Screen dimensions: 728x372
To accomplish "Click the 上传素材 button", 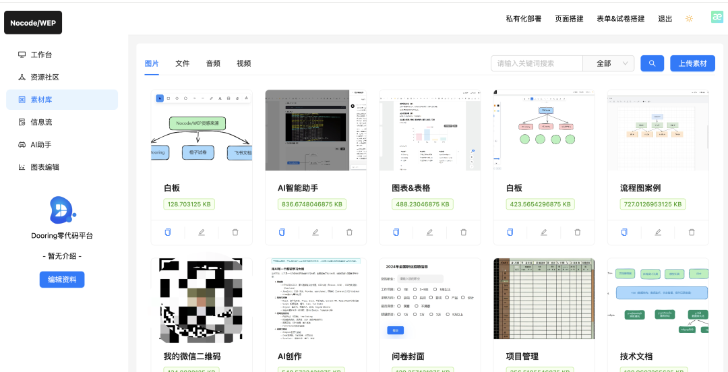I will 693,63.
